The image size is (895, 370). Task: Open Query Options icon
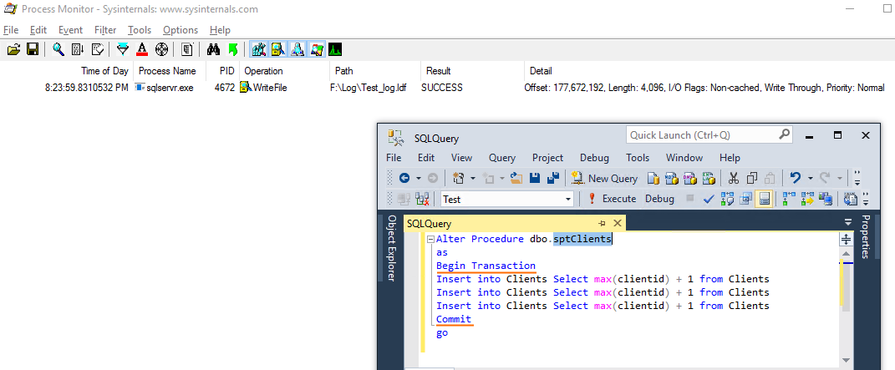coord(745,199)
